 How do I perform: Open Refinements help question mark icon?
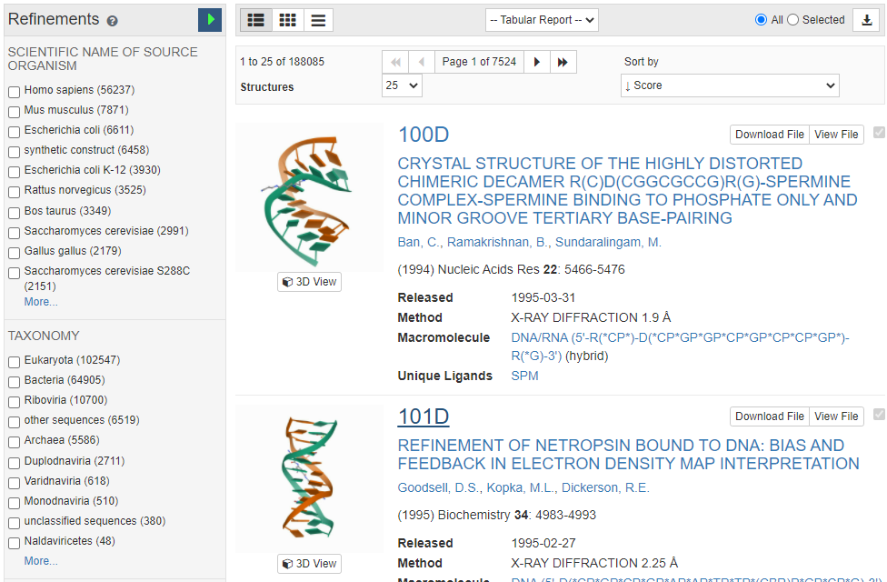(113, 21)
